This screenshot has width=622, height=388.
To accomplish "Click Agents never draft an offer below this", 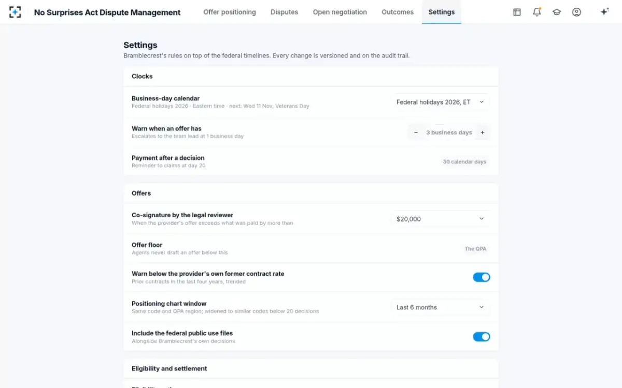I will coord(180,252).
